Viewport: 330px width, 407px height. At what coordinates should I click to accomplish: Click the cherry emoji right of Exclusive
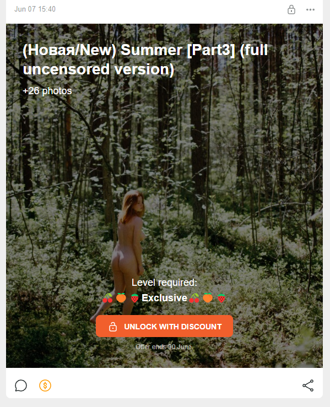[194, 298]
